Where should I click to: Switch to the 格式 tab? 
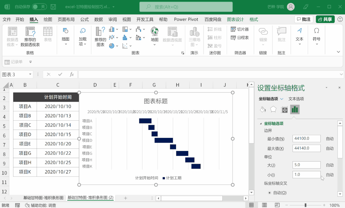[x=254, y=20]
